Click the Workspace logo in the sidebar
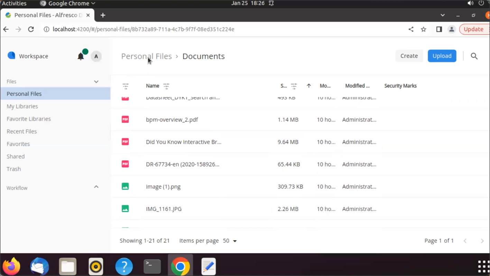 click(x=11, y=55)
